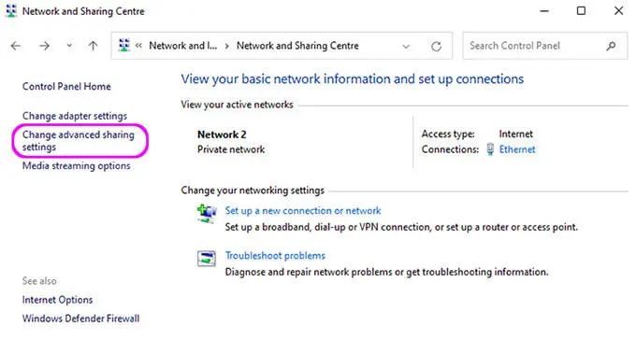Open Media streaming options
Screen dimensions: 636x339
click(77, 165)
